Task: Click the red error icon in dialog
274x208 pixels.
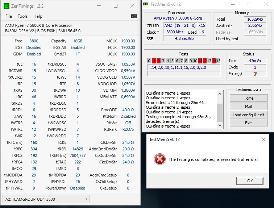Action: click(x=160, y=159)
